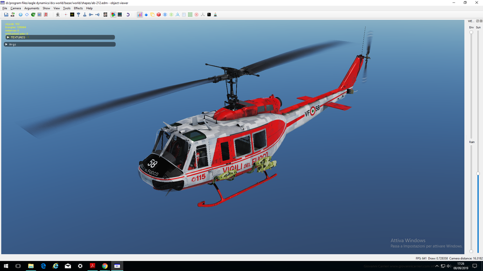Screen dimensions: 483x271
Task: Click the right-pointing blue spotlight icon
Action: (91, 14)
